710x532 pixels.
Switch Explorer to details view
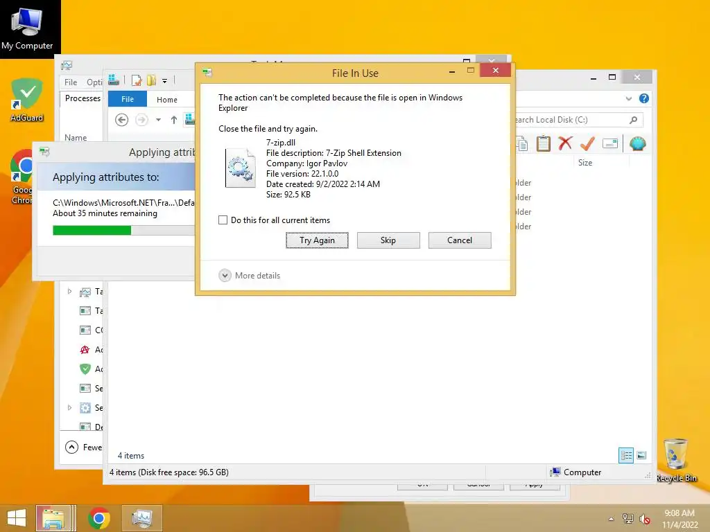click(x=626, y=455)
